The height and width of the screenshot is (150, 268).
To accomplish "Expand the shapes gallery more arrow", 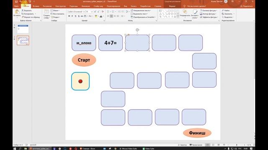I will [x=178, y=17].
